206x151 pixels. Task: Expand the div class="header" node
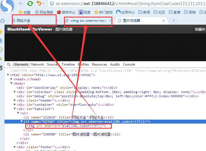[x=15, y=100]
